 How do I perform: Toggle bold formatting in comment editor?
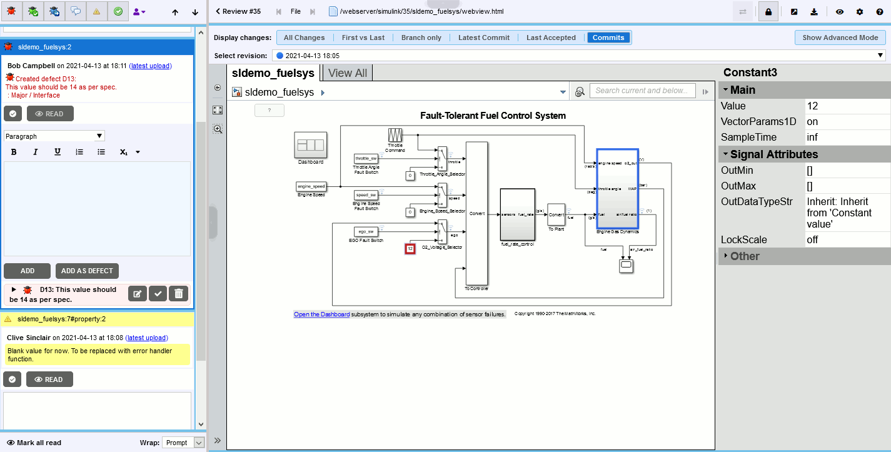(x=14, y=152)
